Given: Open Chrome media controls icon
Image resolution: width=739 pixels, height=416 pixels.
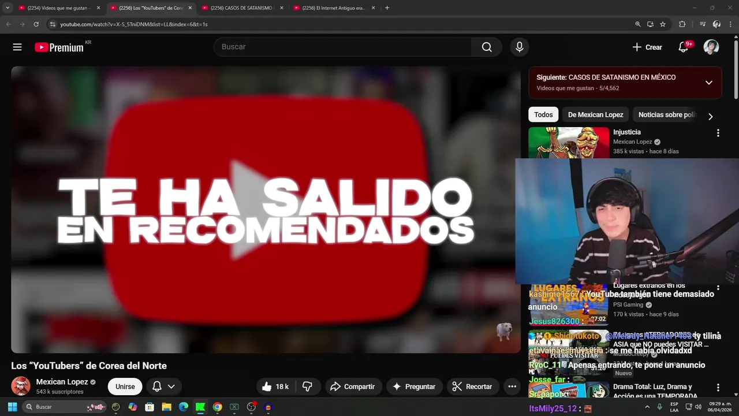Looking at the screenshot, I should (703, 24).
